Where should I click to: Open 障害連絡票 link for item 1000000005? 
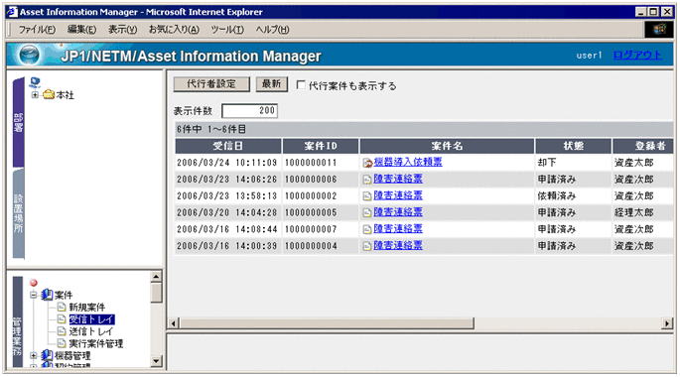tap(398, 212)
